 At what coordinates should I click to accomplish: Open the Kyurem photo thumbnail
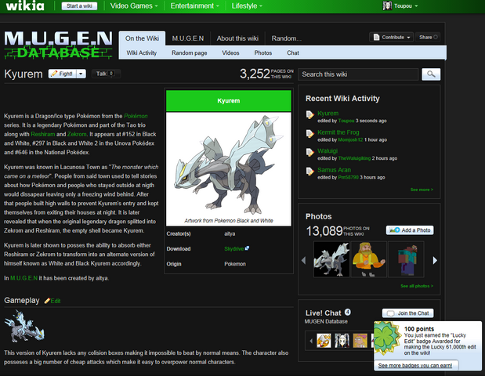pyautogui.click(x=331, y=259)
